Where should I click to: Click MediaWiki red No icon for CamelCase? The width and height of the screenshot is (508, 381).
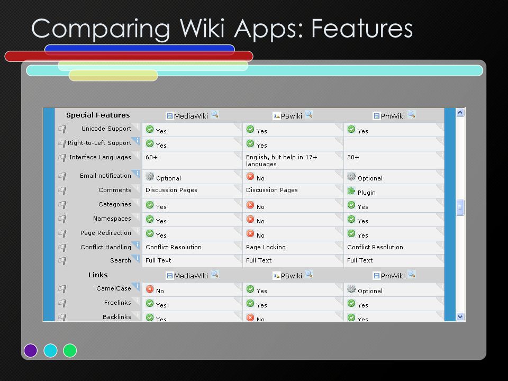pyautogui.click(x=150, y=289)
